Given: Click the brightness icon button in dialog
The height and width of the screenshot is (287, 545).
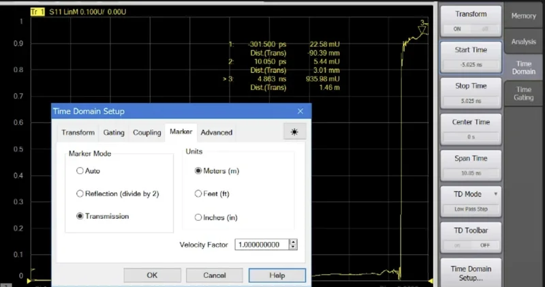Looking at the screenshot, I should [294, 132].
